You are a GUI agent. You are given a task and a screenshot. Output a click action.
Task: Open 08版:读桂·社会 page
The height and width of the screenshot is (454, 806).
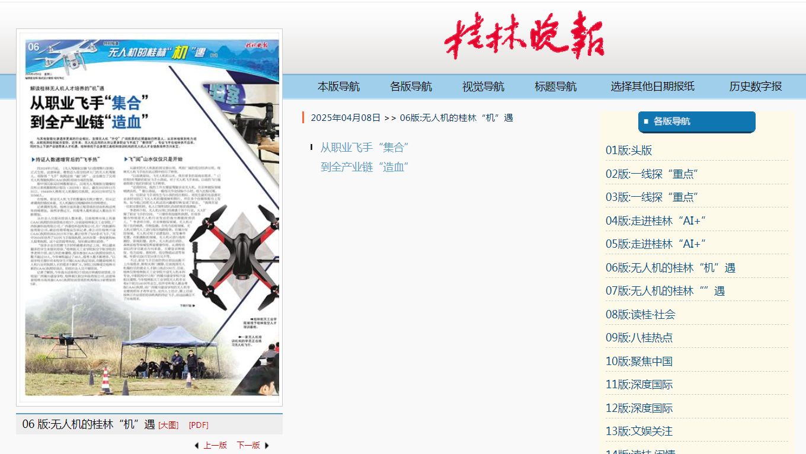pyautogui.click(x=640, y=314)
